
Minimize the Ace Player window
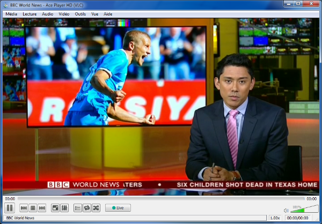pos(289,4)
